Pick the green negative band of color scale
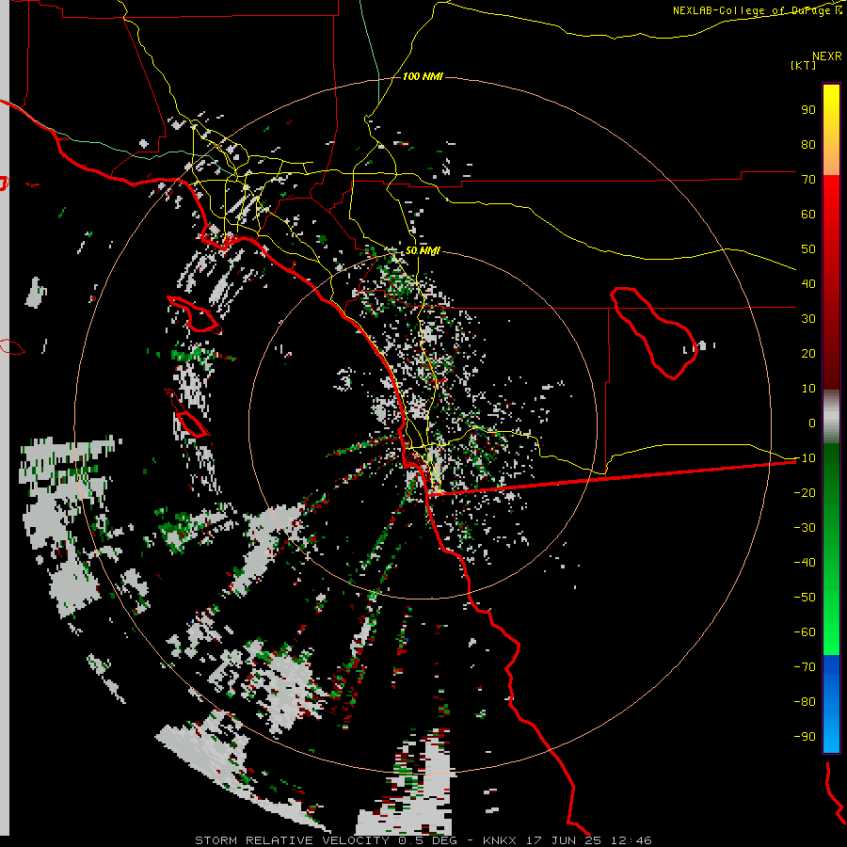Viewport: 847px width, 847px height. click(x=831, y=549)
